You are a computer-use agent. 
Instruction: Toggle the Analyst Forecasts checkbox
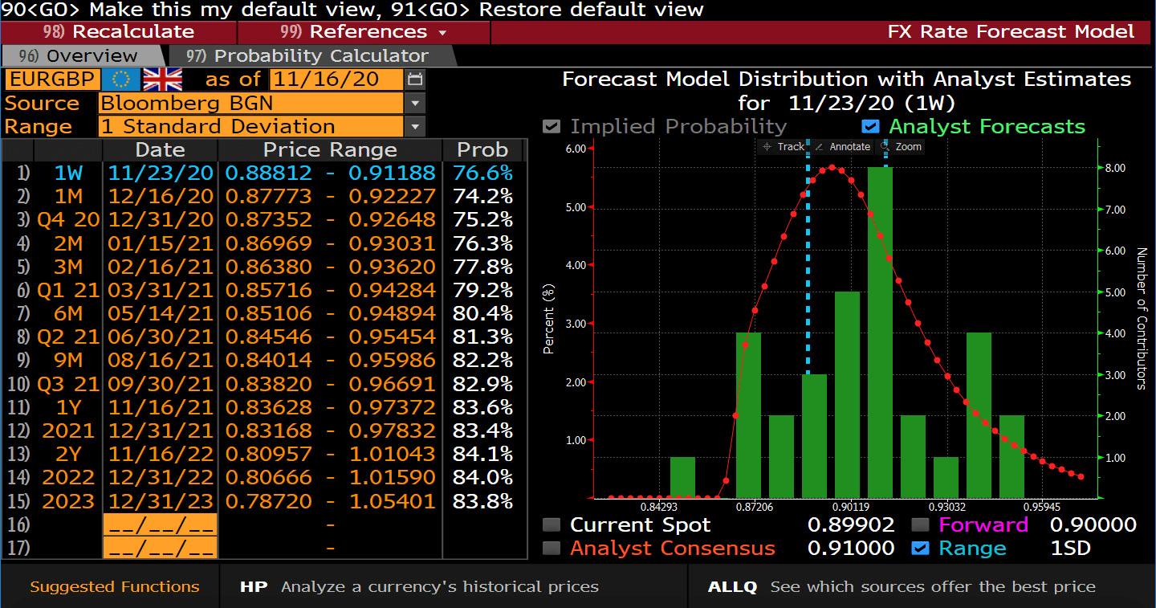(x=869, y=127)
